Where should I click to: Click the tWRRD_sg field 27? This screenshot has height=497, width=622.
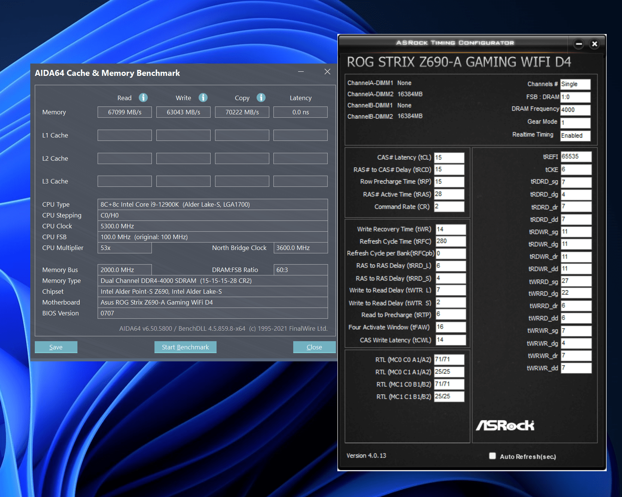576,281
